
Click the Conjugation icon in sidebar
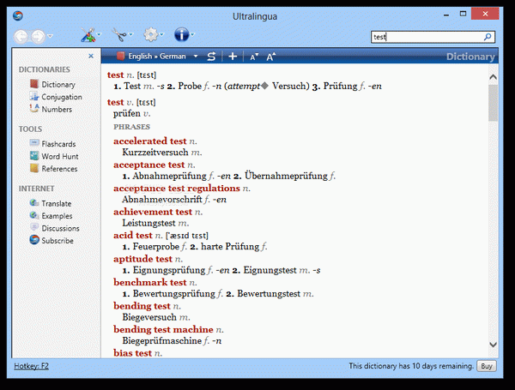(34, 96)
